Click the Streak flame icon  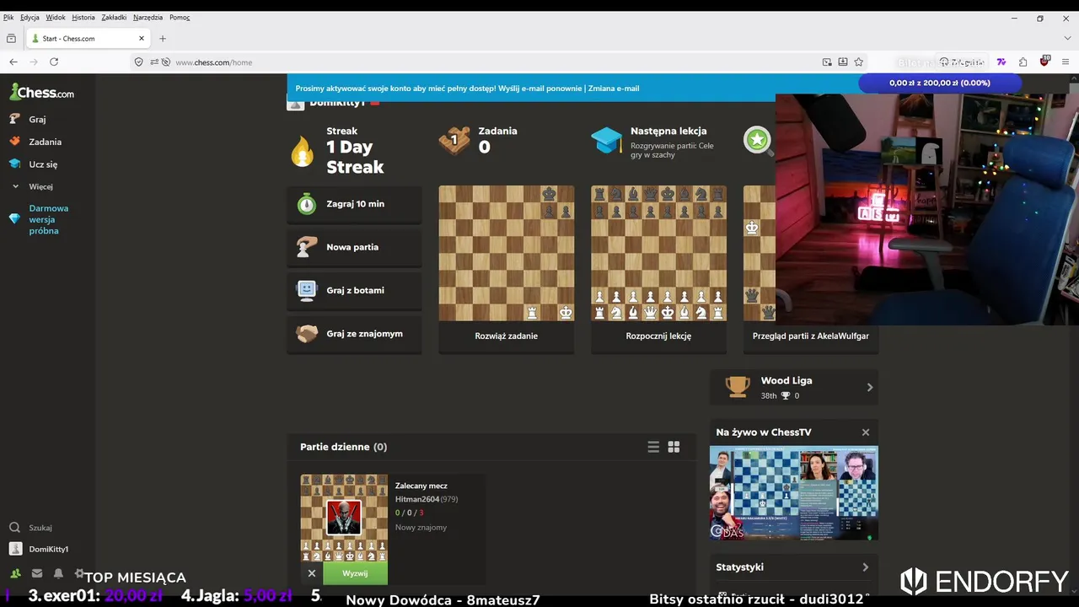coord(303,152)
